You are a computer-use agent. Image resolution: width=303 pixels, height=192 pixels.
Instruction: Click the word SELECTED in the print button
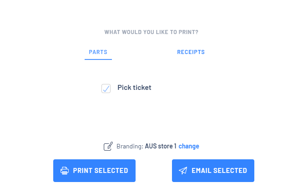[111, 171]
